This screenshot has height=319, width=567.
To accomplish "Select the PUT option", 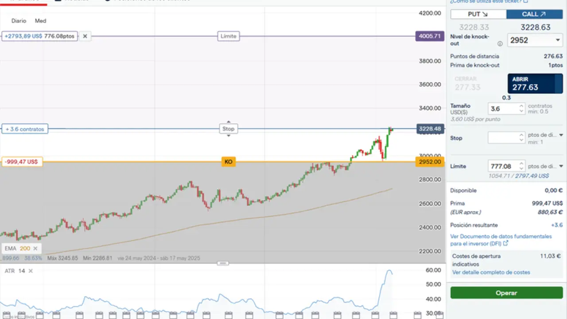I will 478,14.
